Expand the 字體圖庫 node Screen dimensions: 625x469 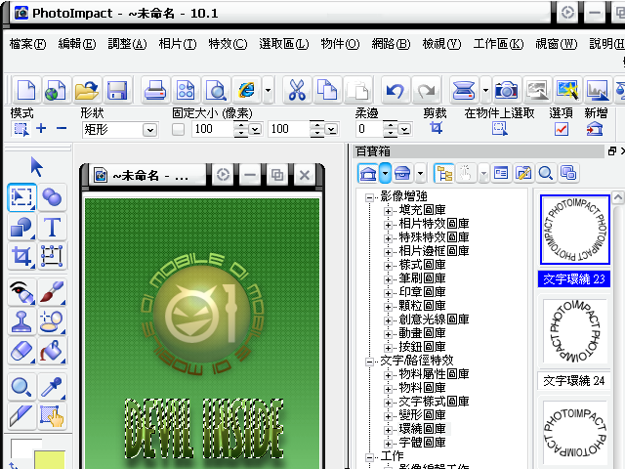pos(388,444)
